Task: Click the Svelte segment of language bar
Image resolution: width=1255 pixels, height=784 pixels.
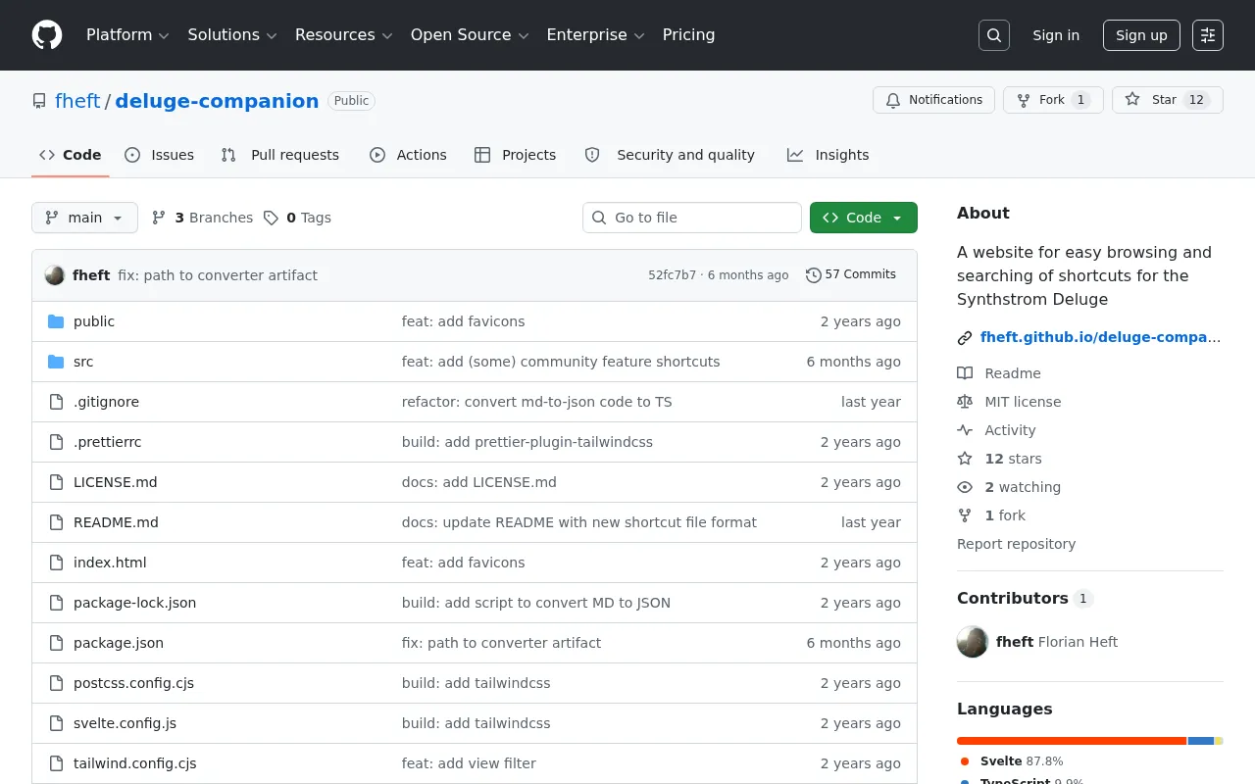Action: 1072,741
